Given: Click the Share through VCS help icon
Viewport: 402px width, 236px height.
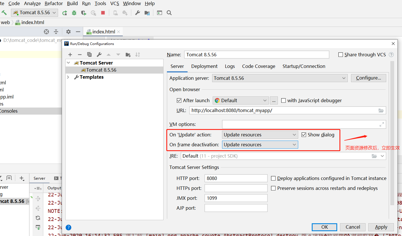Looking at the screenshot, I should 391,55.
